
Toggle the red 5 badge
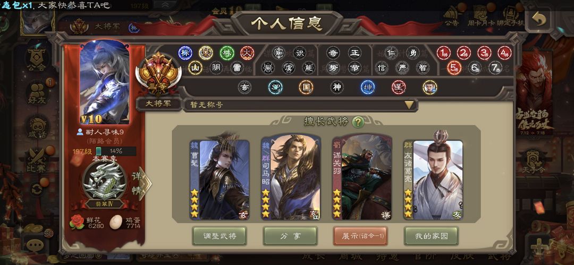tap(454, 68)
